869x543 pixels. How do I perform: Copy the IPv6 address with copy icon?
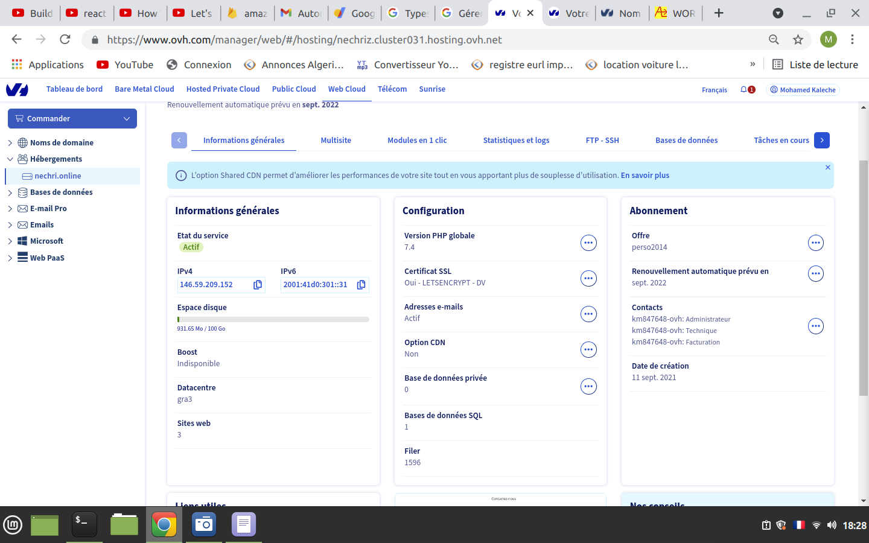361,285
